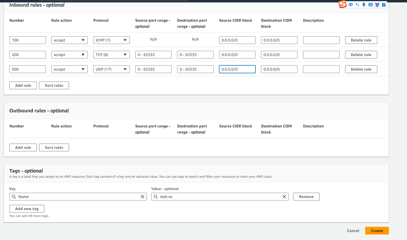Viewport: 407px width, 240px height.
Task: Open the TCP (6) protocol dropdown
Action: 111,55
